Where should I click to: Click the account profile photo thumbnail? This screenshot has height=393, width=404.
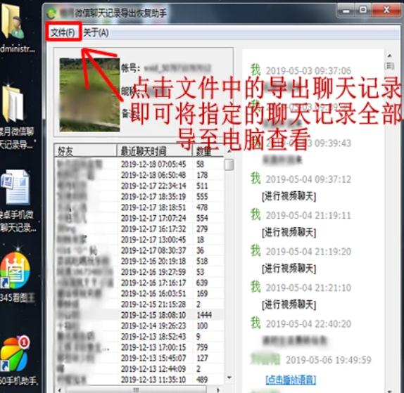89,95
